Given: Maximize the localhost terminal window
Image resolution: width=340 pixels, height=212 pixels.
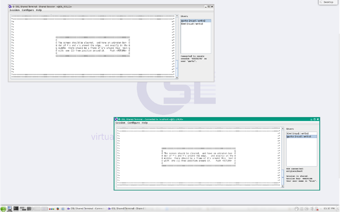Looking at the screenshot, I should (x=314, y=119).
